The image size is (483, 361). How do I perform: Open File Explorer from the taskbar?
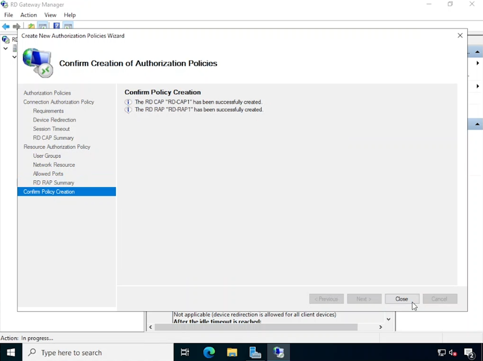(x=232, y=352)
